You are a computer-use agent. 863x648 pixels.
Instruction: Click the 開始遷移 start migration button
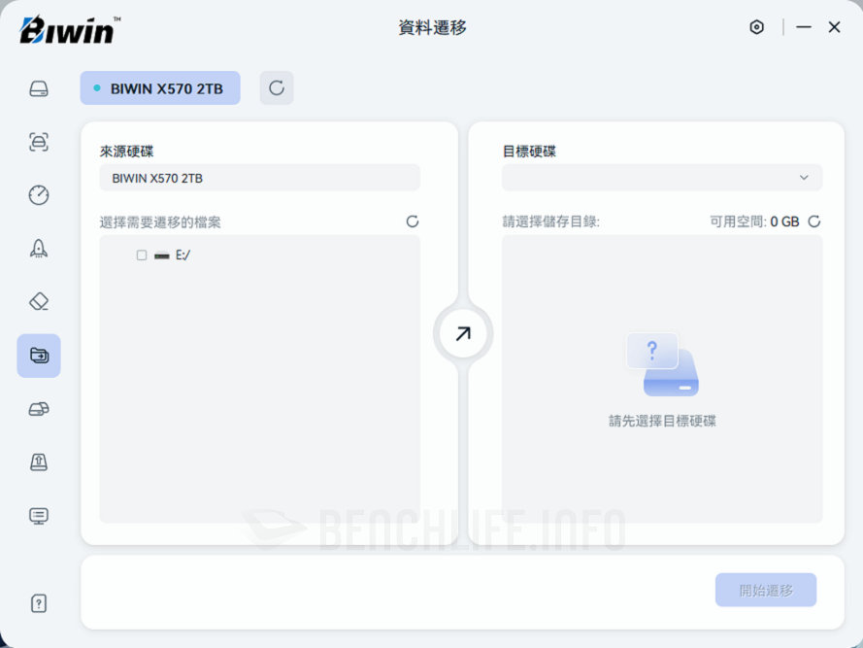pos(765,590)
